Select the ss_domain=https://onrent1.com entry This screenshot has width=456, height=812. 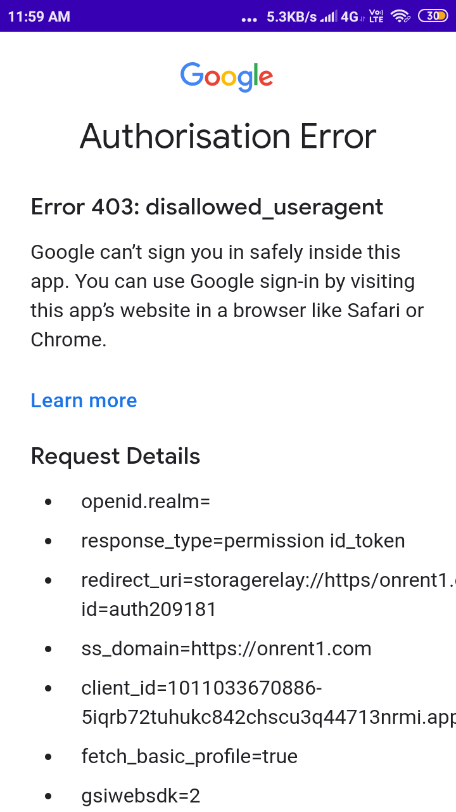tap(226, 648)
